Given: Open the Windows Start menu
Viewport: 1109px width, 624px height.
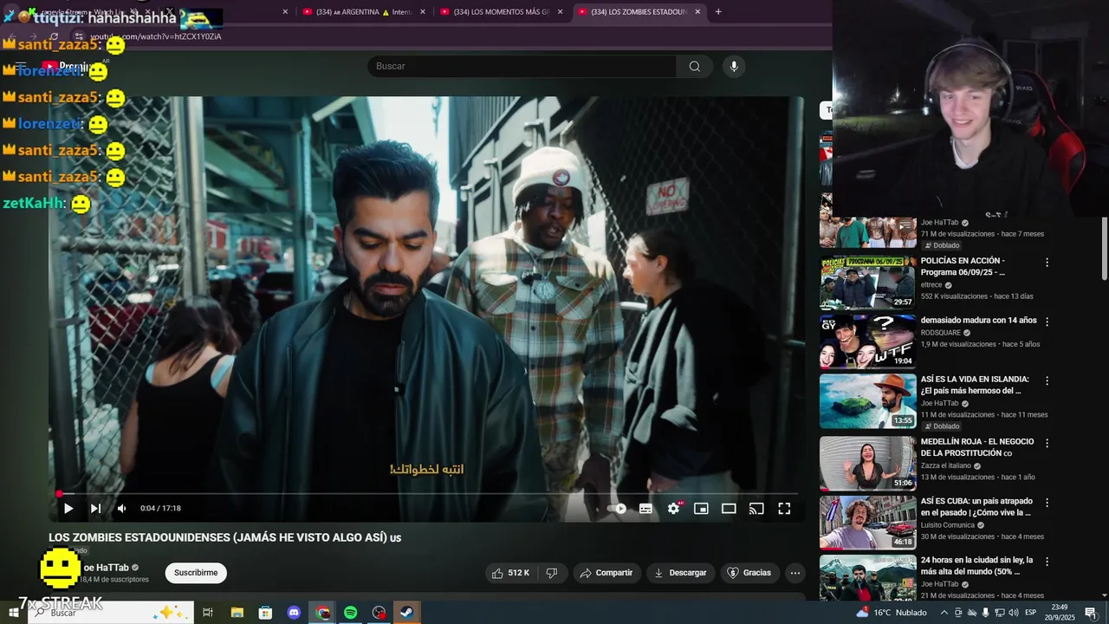Looking at the screenshot, I should [x=13, y=613].
